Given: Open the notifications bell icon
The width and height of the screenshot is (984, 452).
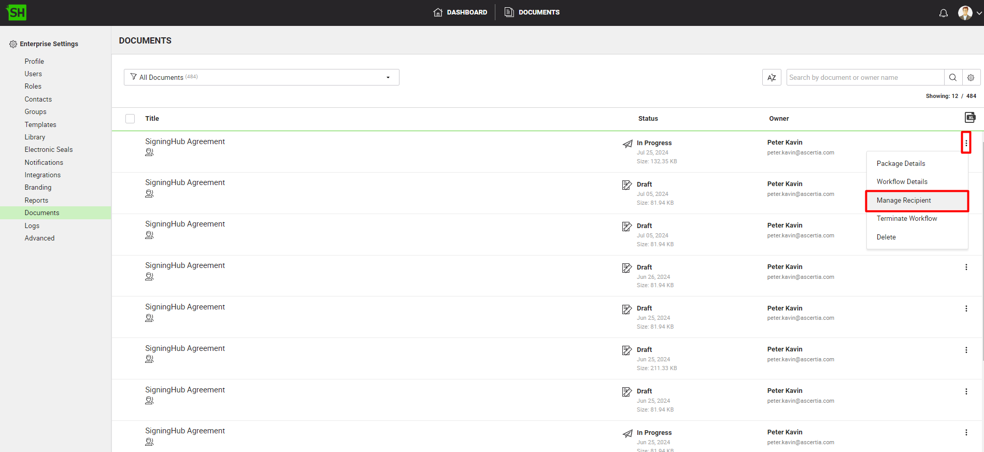Looking at the screenshot, I should coord(943,13).
